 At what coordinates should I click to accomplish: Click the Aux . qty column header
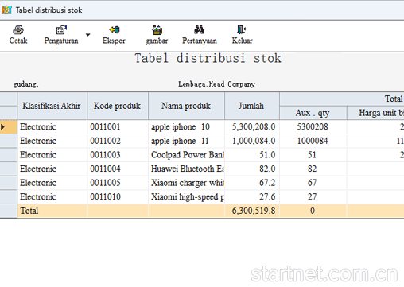click(313, 113)
